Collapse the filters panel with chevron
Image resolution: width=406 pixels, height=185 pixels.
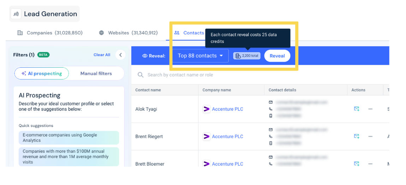(120, 55)
